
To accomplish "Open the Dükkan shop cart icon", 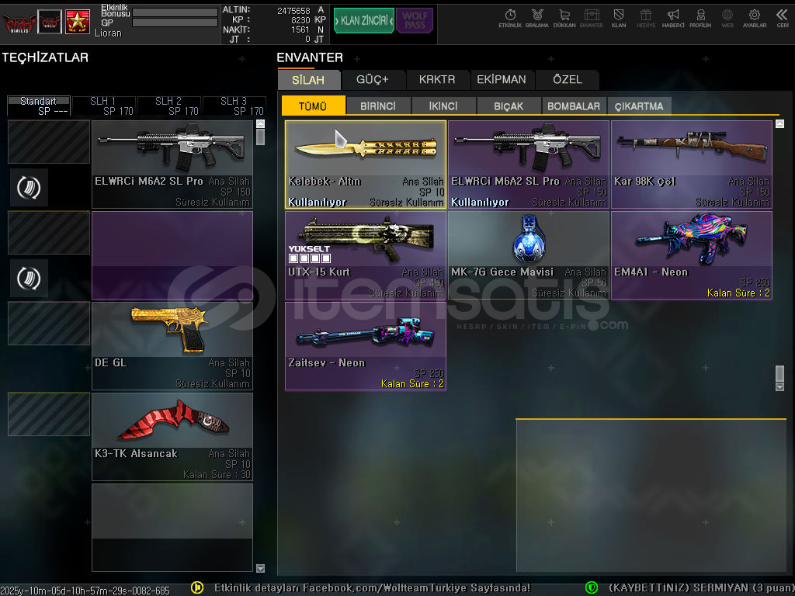I will click(x=564, y=18).
